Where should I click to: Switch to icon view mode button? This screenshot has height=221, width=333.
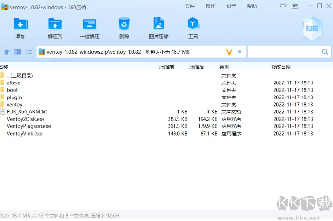(x=17, y=52)
